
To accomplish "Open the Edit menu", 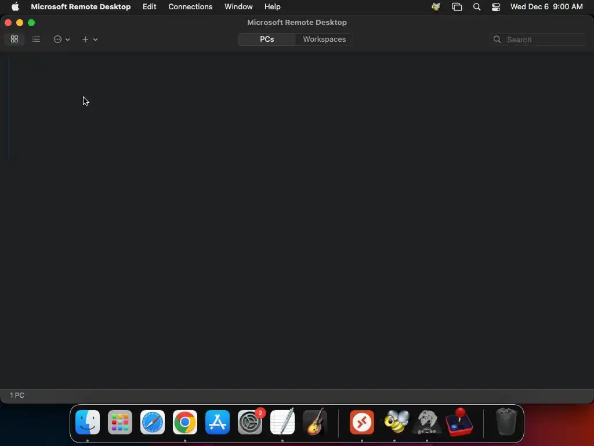I will 149,6.
